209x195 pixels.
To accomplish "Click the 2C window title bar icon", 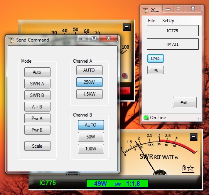I will pos(145,10).
